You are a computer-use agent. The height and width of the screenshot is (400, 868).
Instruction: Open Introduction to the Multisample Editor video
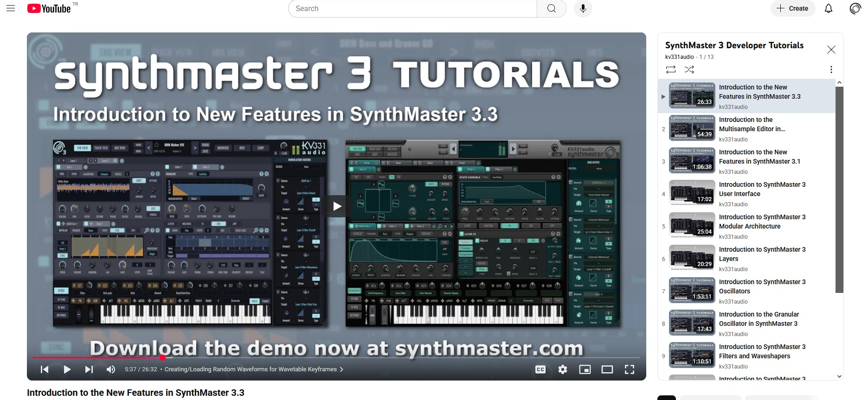(x=752, y=124)
